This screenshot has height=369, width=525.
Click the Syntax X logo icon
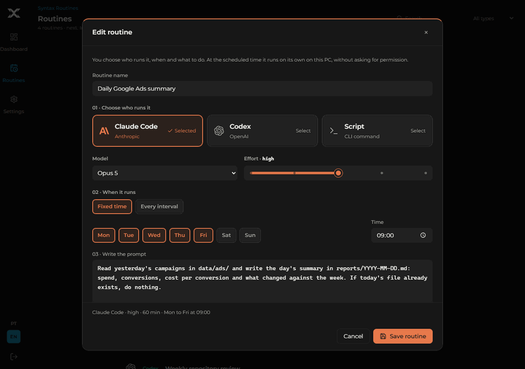(x=14, y=13)
